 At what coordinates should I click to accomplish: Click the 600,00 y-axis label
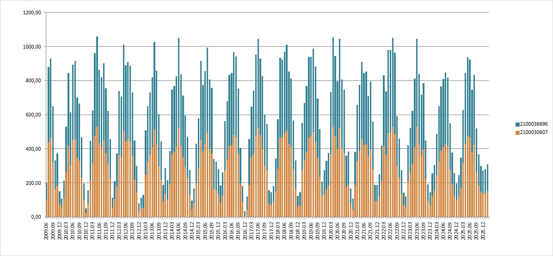pos(33,115)
